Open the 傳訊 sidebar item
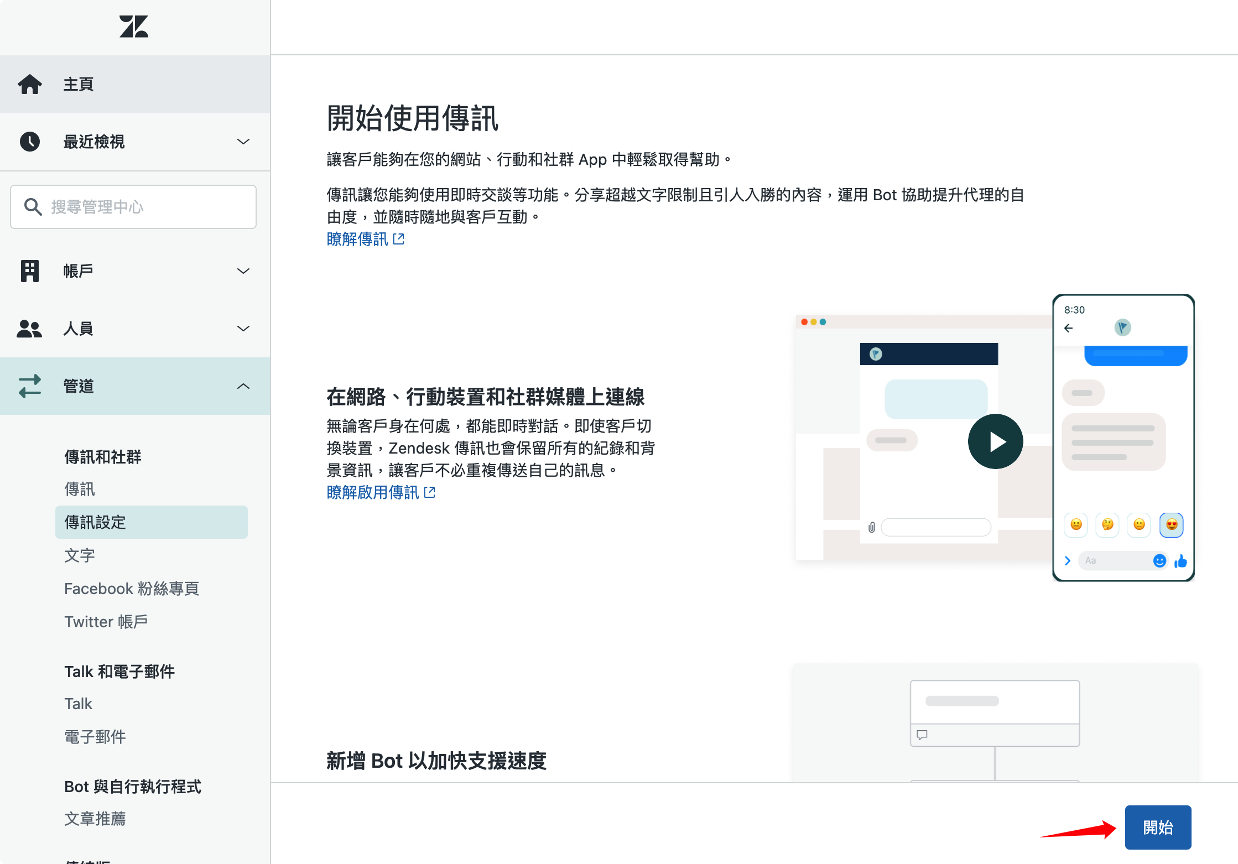This screenshot has height=864, width=1238. (x=80, y=489)
